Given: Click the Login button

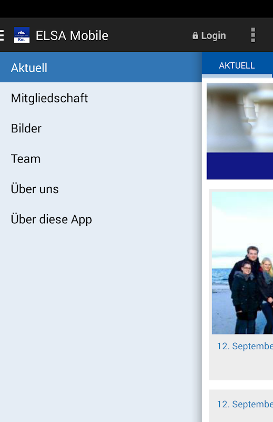Looking at the screenshot, I should coord(209,35).
